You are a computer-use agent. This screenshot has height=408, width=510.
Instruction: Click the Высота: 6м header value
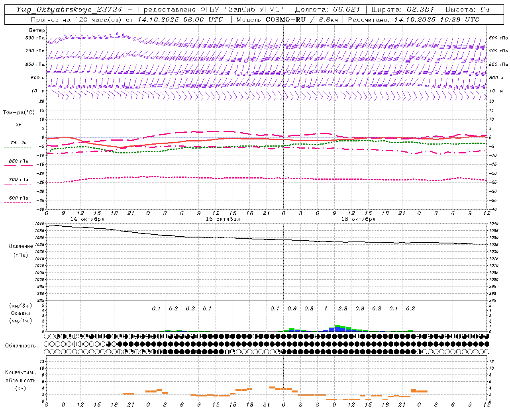tap(467, 10)
